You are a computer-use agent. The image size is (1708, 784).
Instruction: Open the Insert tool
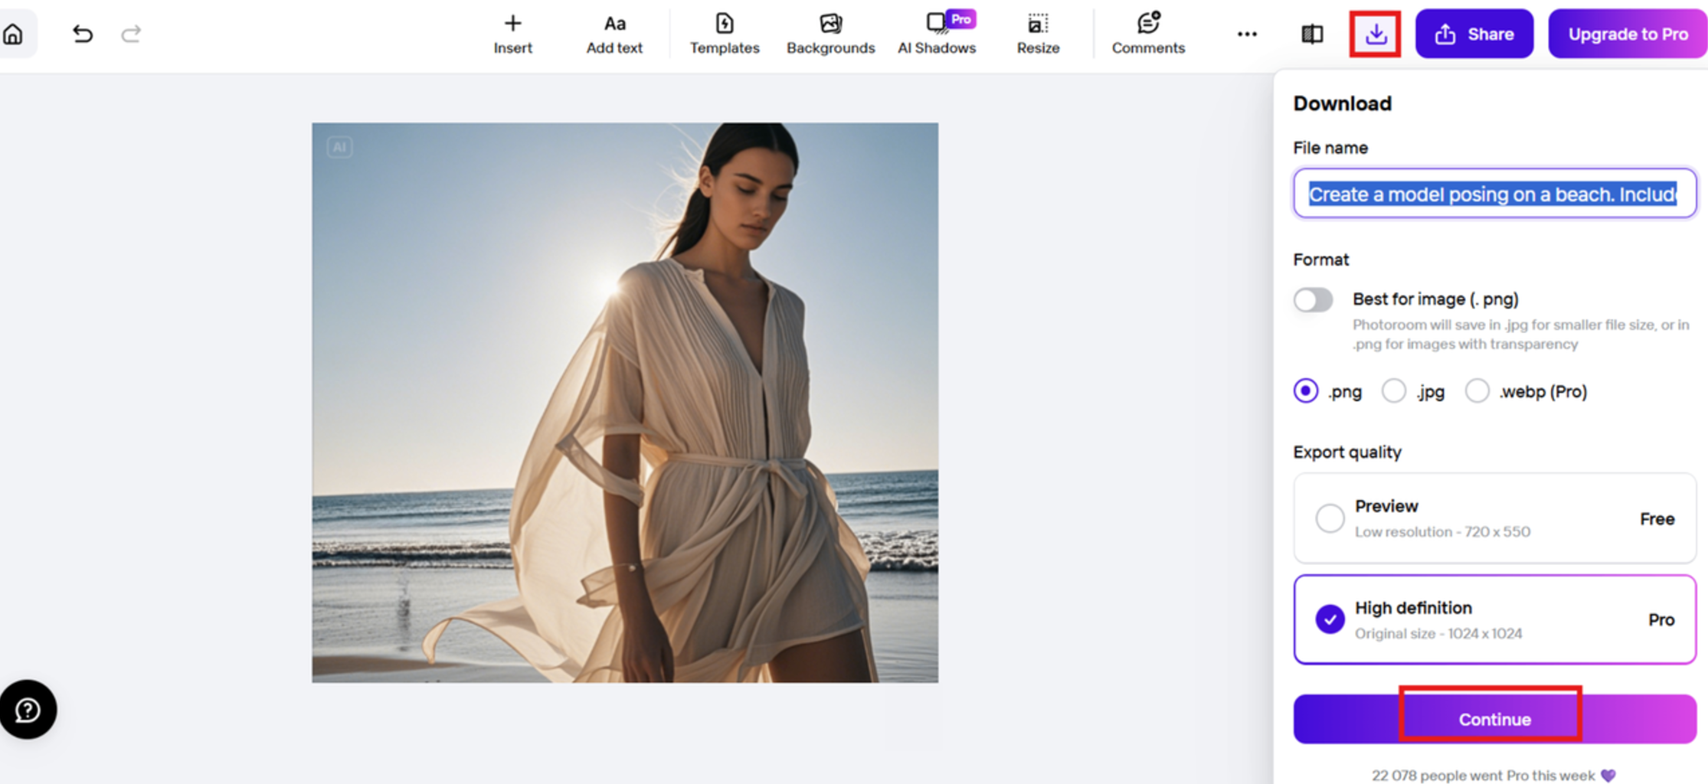pos(512,34)
